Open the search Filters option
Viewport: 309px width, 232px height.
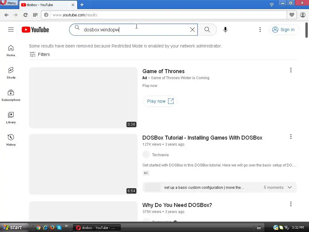[x=40, y=54]
